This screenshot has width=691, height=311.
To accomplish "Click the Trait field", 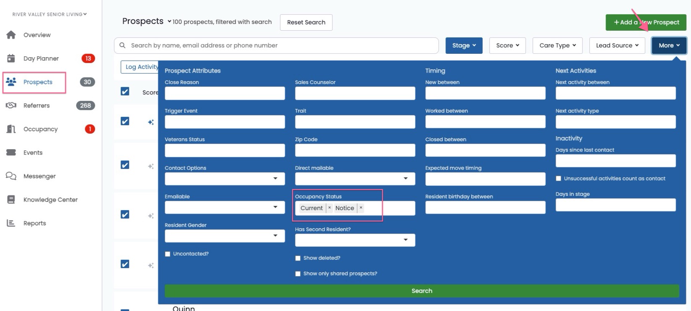I will (x=355, y=122).
